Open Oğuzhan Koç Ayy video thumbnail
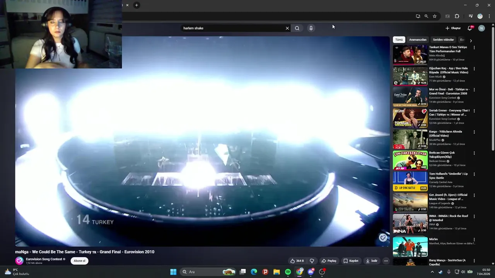 (x=410, y=76)
